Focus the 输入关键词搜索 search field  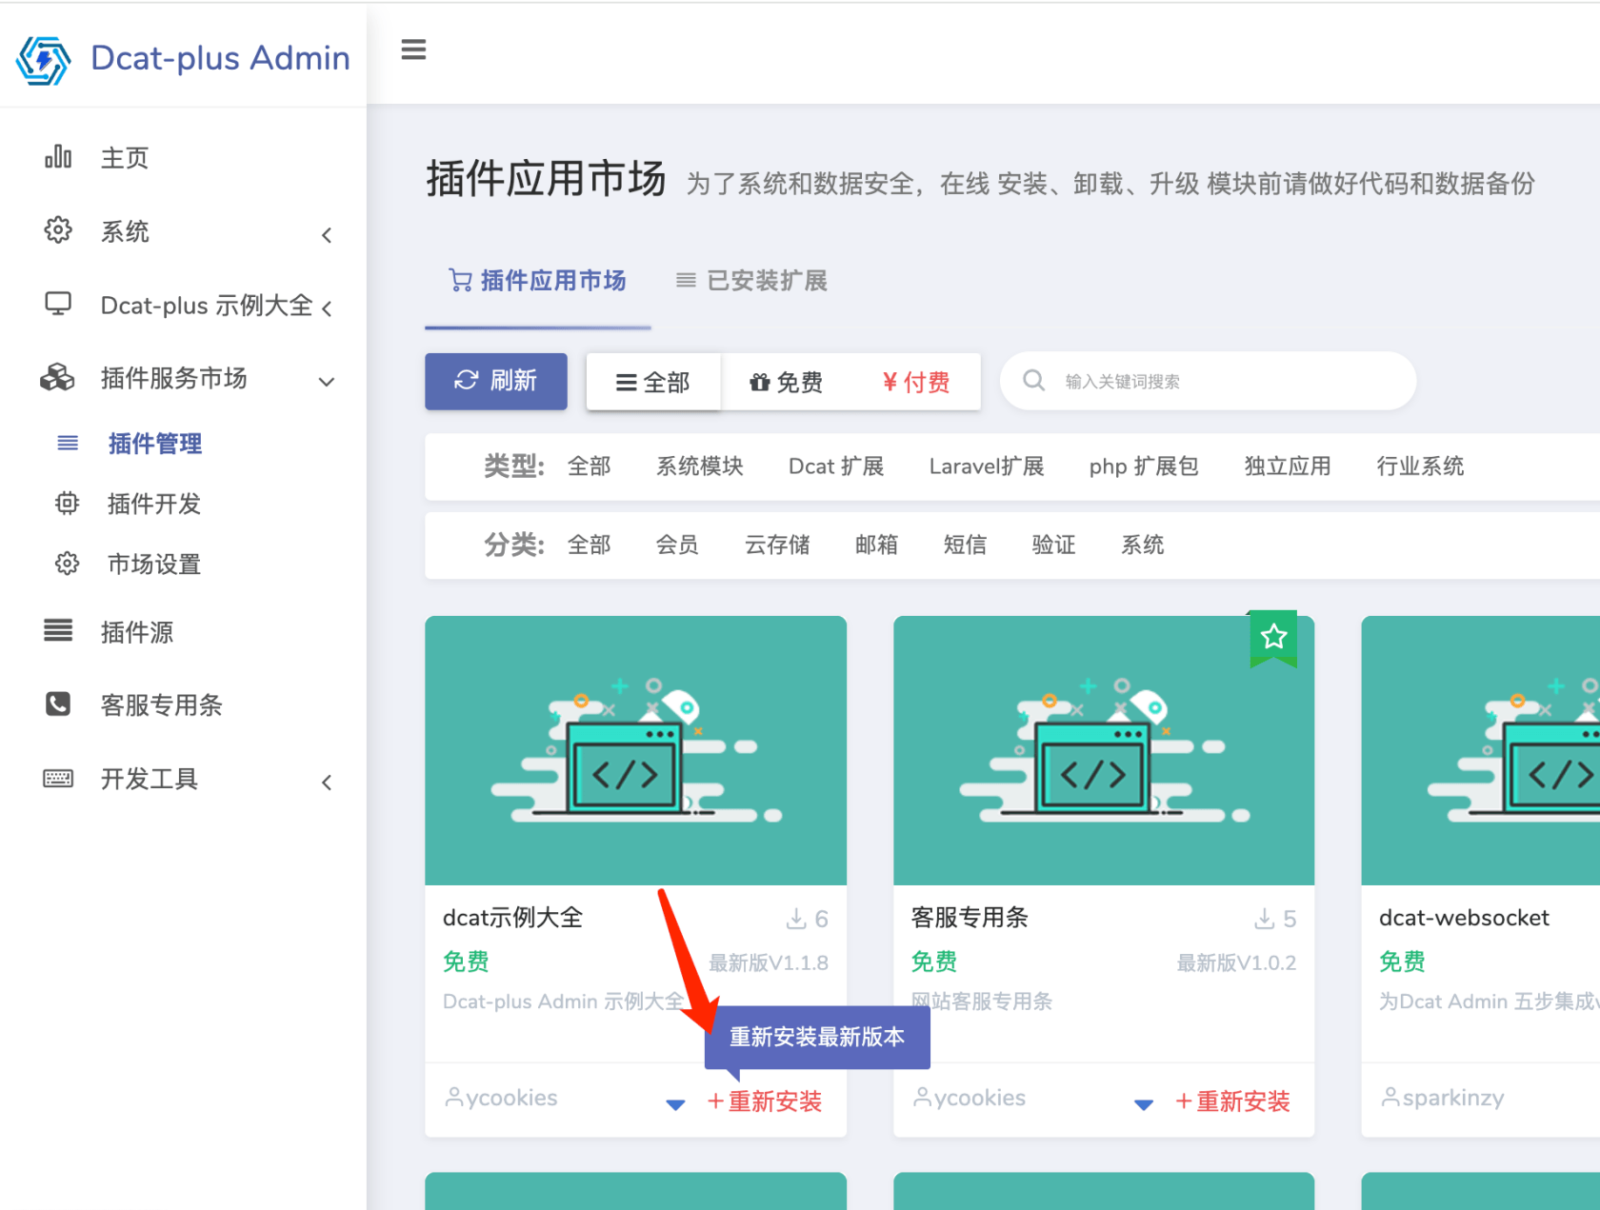coord(1208,381)
